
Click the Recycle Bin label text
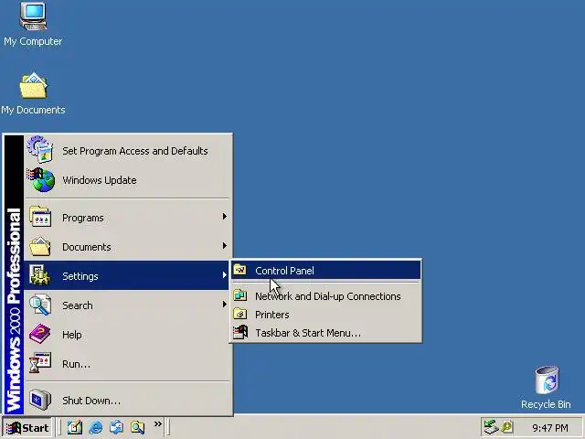[546, 404]
